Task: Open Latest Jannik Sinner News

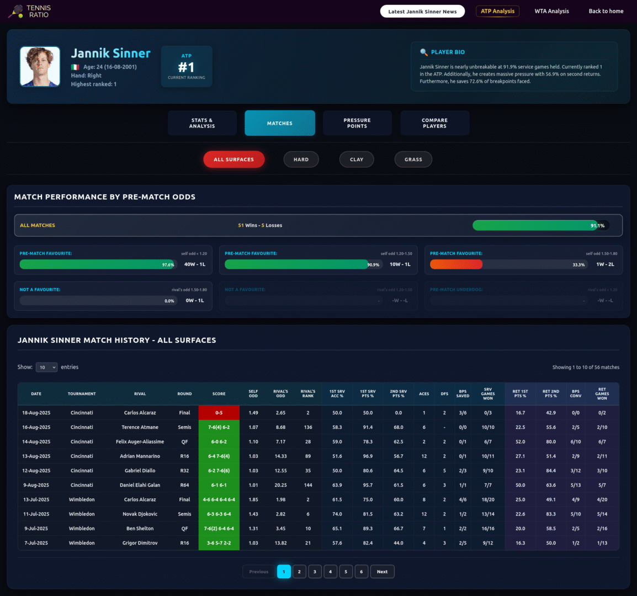Action: tap(422, 12)
